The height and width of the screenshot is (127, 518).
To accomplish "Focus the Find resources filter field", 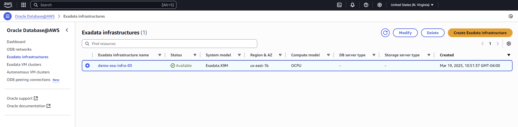I will (x=170, y=44).
